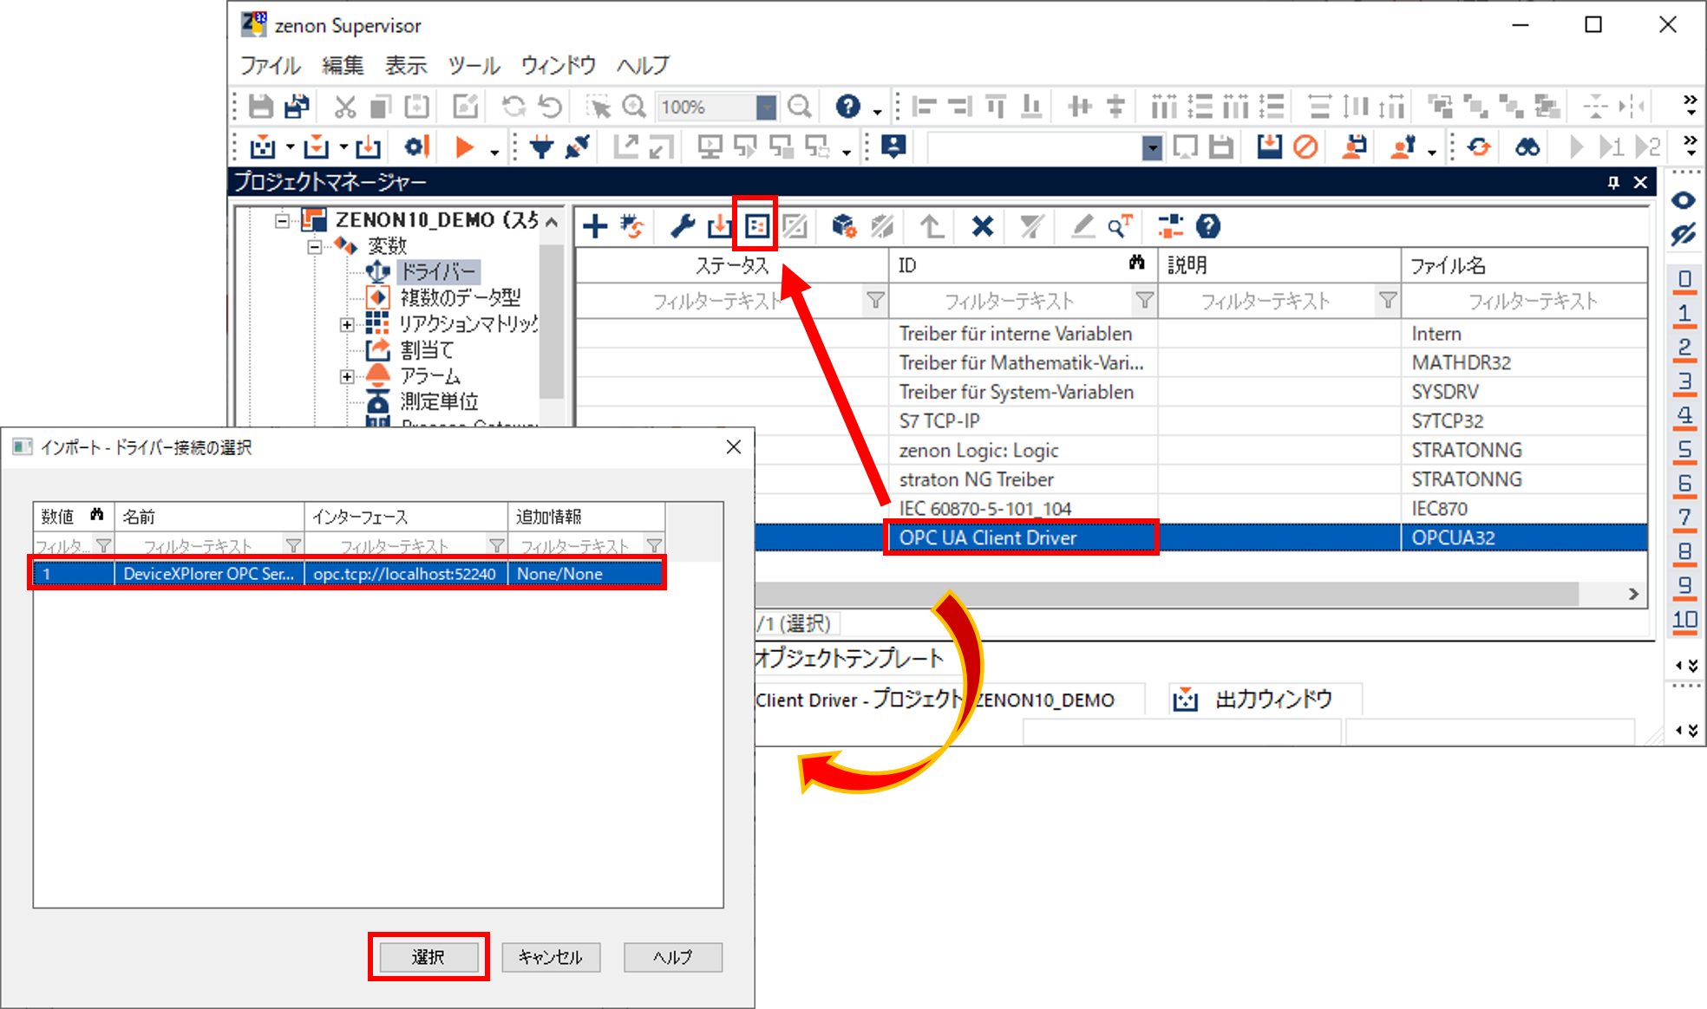Click the binoculars search icon in toolbar
1707x1009 pixels.
(1527, 148)
